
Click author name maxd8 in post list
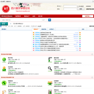tap(77, 33)
